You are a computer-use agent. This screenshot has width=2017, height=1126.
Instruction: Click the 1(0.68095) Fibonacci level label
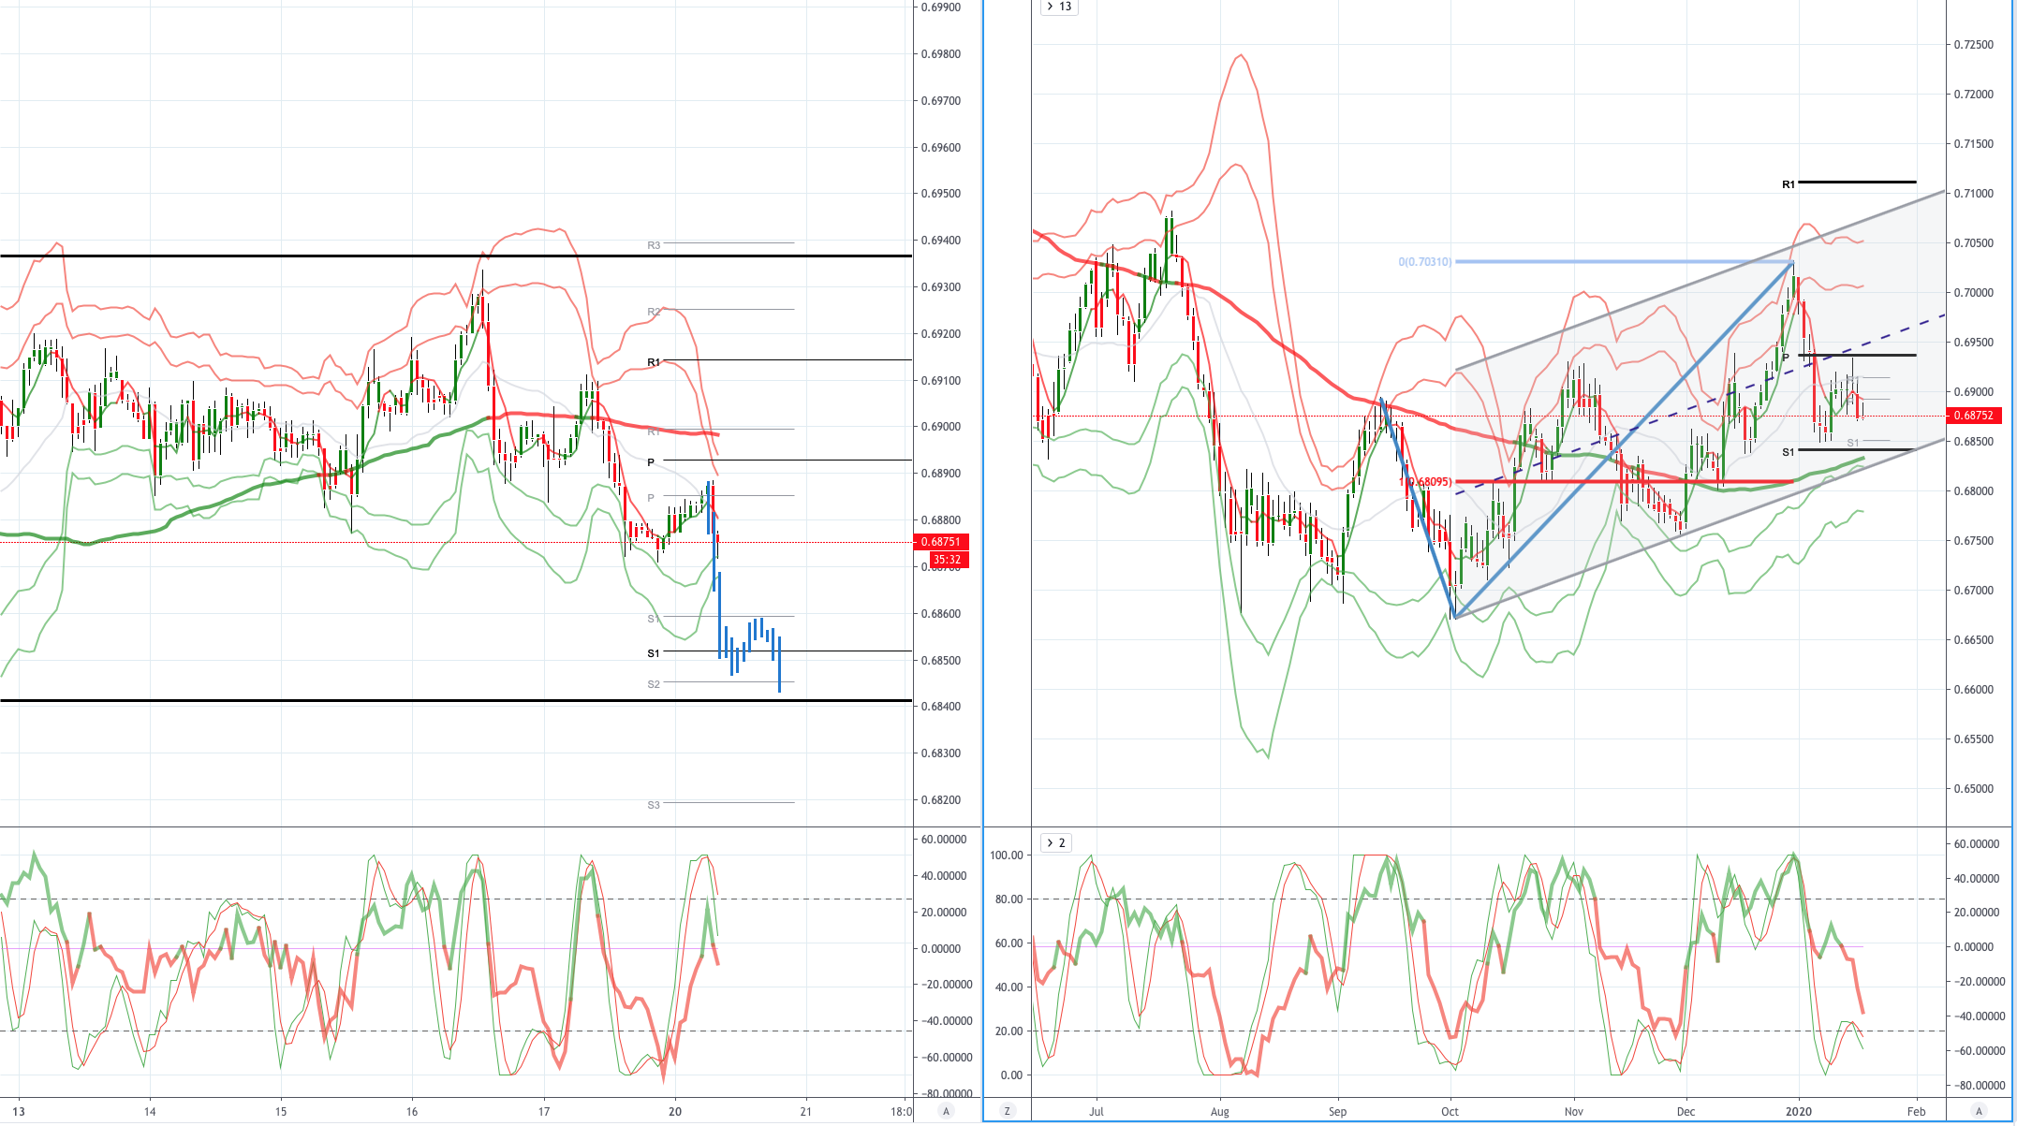coord(1425,482)
